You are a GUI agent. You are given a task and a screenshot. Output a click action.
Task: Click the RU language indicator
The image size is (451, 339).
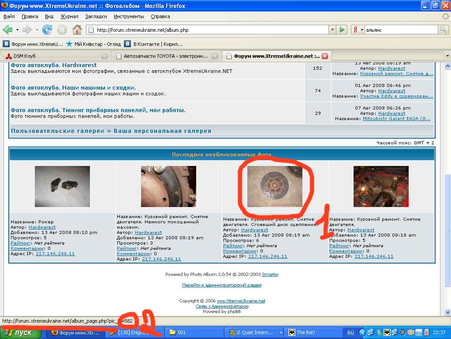pyautogui.click(x=350, y=333)
